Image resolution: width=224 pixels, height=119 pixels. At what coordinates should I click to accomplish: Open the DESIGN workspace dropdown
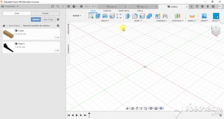(77, 16)
